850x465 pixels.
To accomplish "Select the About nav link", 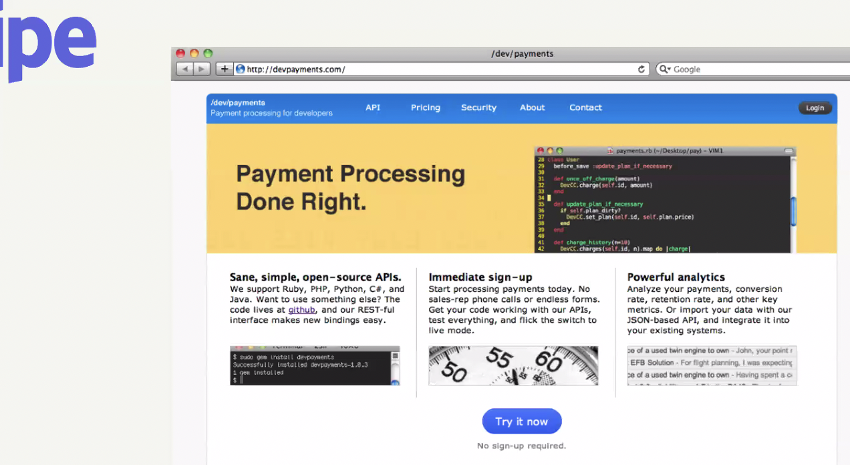I will (x=533, y=108).
